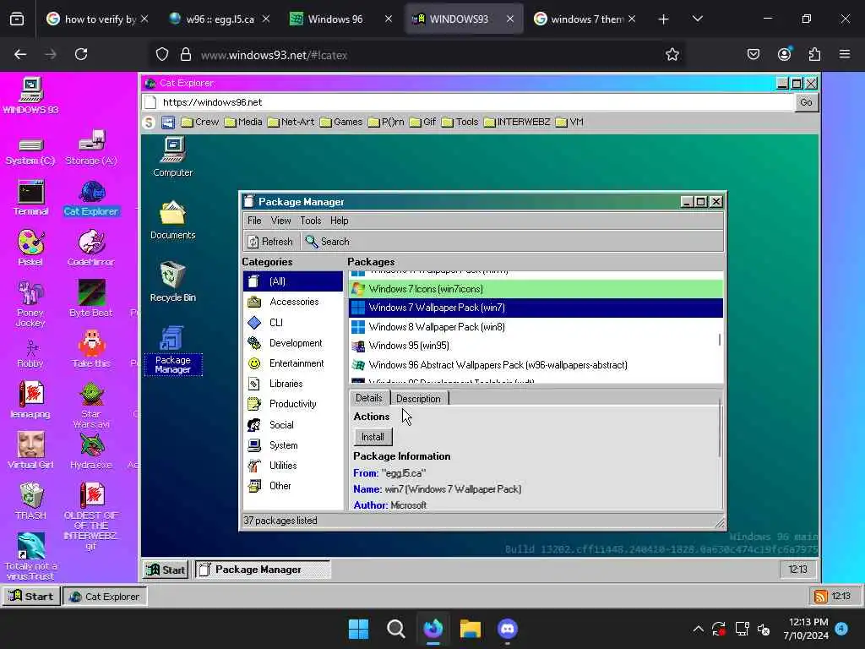Open the Star Wars.avi icon
865x649 pixels.
pos(91,405)
